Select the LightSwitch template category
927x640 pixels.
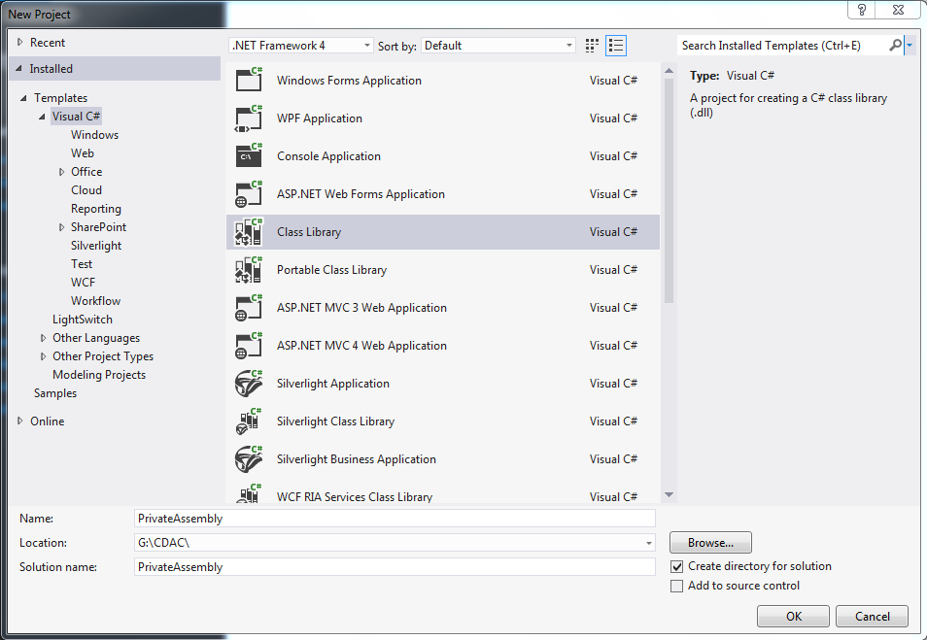coord(83,320)
